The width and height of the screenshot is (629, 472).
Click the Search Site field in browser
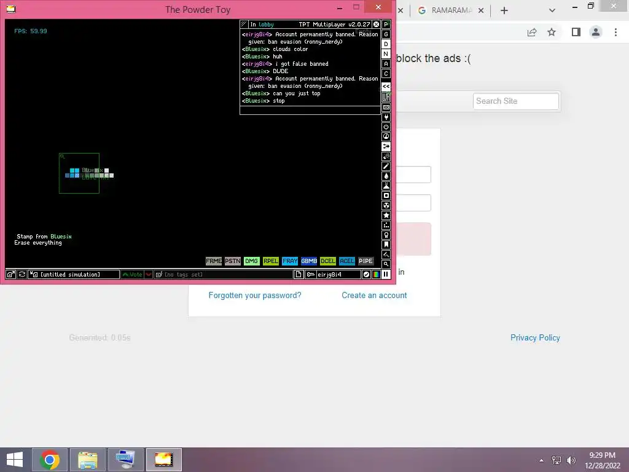coord(516,101)
